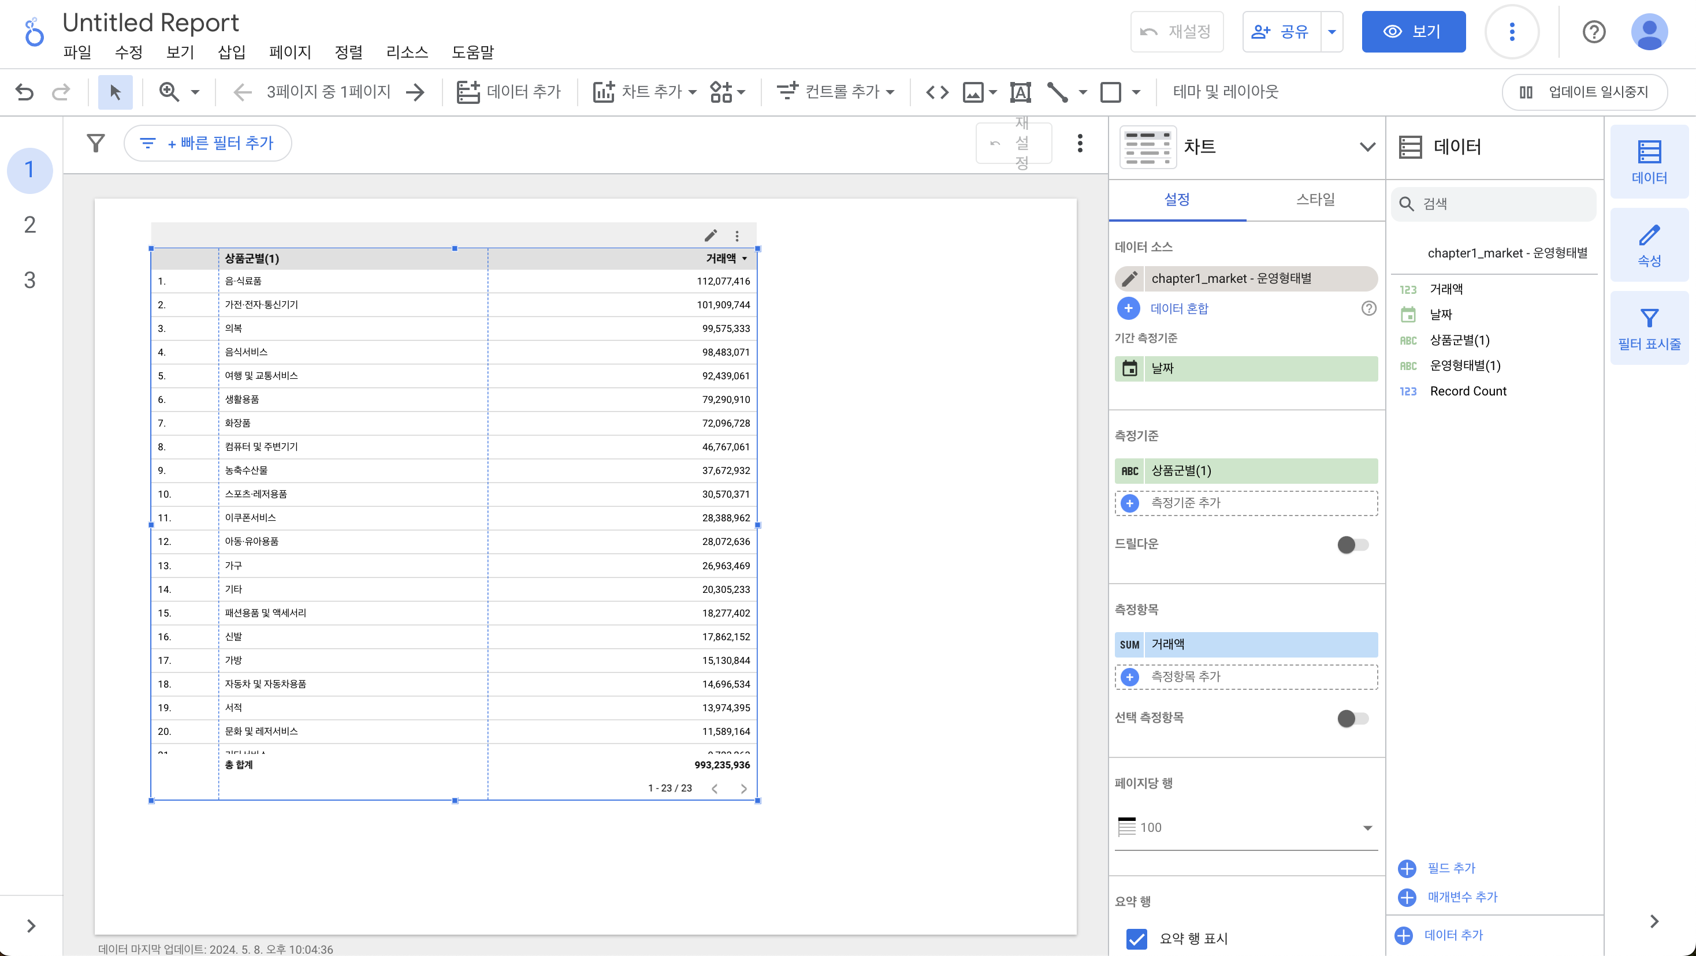The image size is (1696, 956).
Task: Uncheck the 요약 행 표시 checkbox
Action: tap(1136, 938)
